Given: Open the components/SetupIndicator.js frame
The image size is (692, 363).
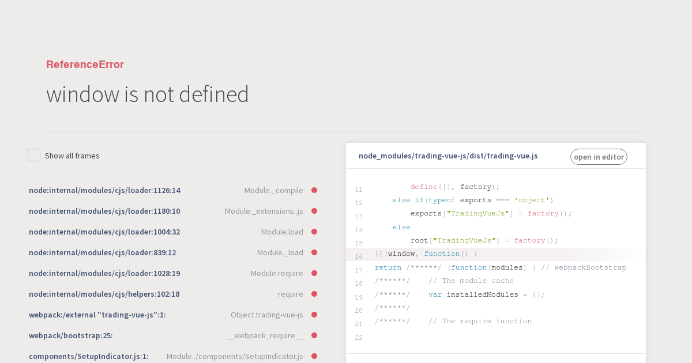Looking at the screenshot, I should pyautogui.click(x=166, y=356).
